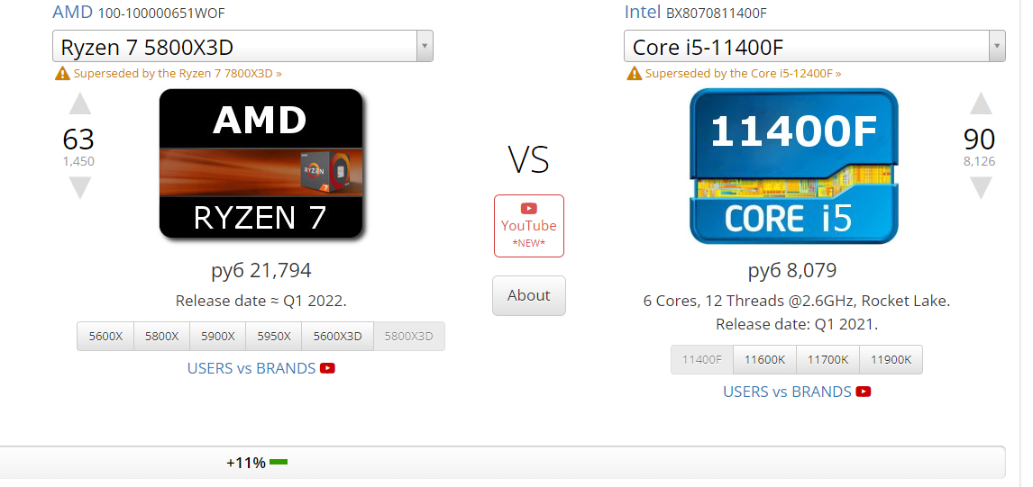The image size is (1033, 487).
Task: Select the 11400F comparison tab
Action: (702, 360)
